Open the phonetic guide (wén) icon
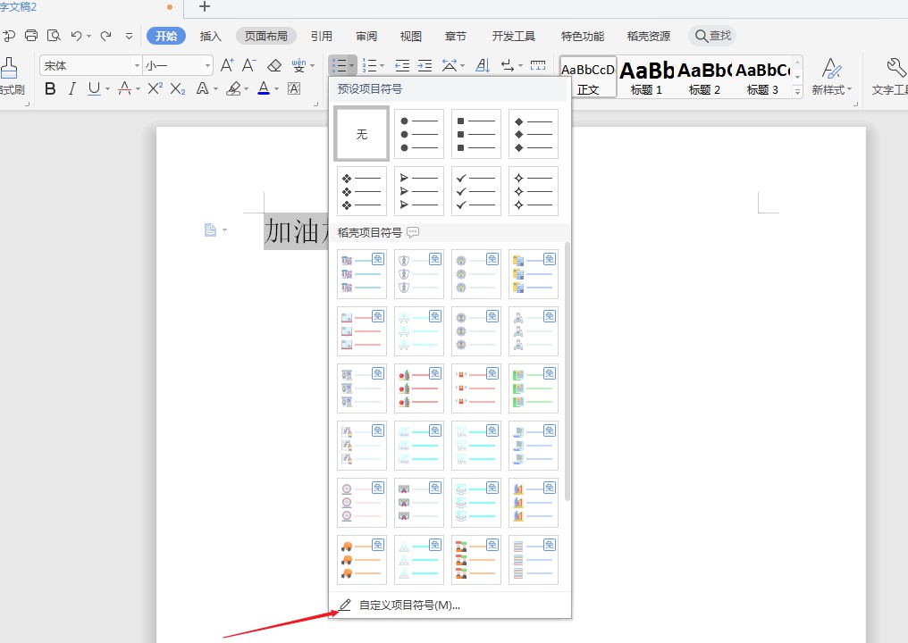The image size is (908, 643). pyautogui.click(x=298, y=65)
